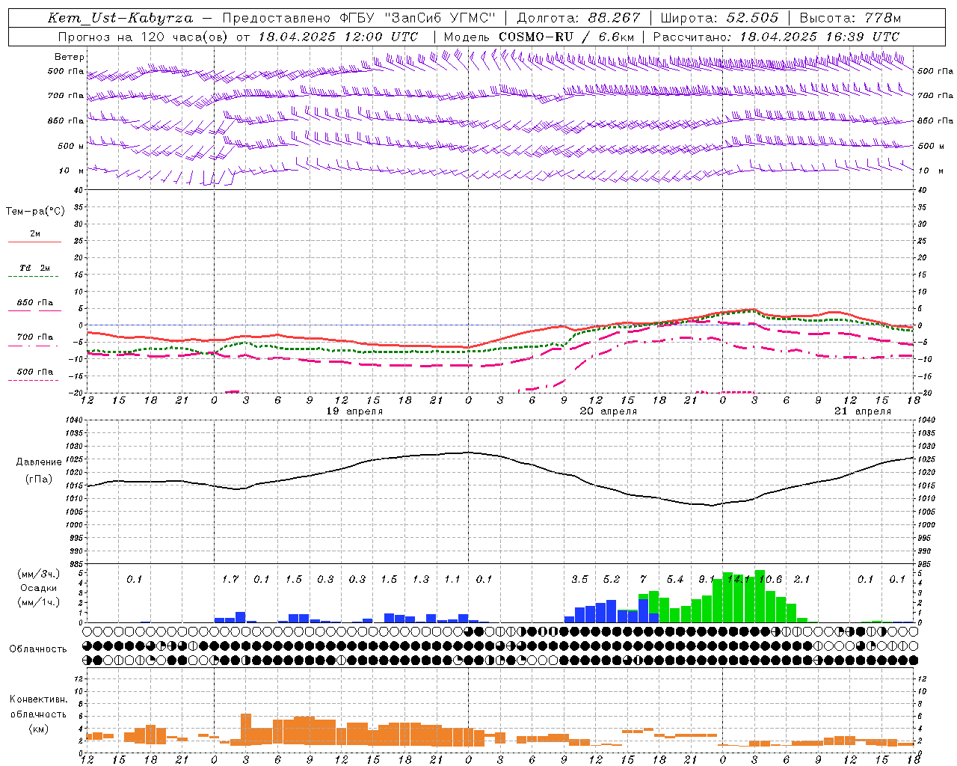Click the 3-hour precipitation value "5.2"

[612, 579]
